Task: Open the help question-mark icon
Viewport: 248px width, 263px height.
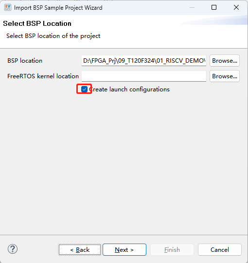Action: [x=13, y=249]
